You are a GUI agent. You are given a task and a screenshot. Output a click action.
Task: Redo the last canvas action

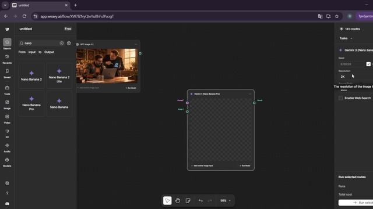click(210, 201)
